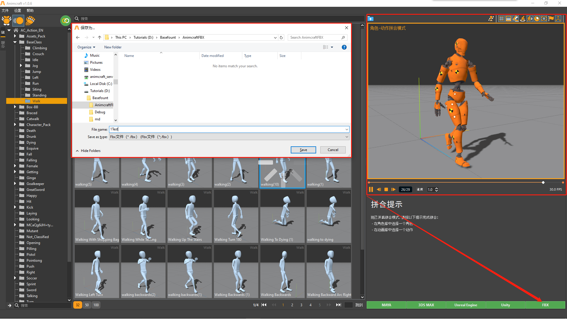567x321 pixels.
Task: Click New folder in Save dialog
Action: [x=113, y=47]
